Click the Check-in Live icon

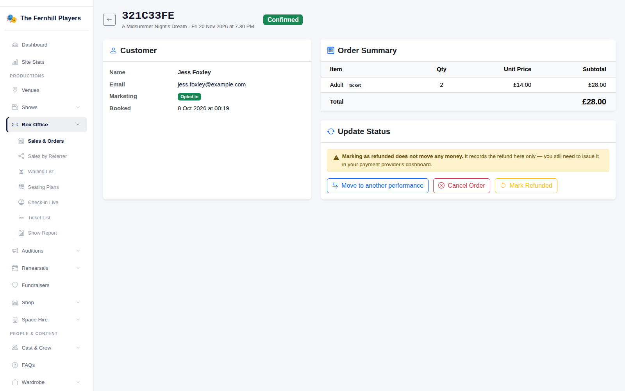point(21,202)
